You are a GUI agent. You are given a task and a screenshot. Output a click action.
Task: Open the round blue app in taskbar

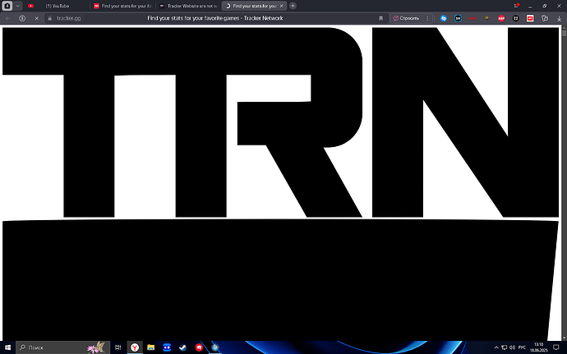[x=215, y=347]
